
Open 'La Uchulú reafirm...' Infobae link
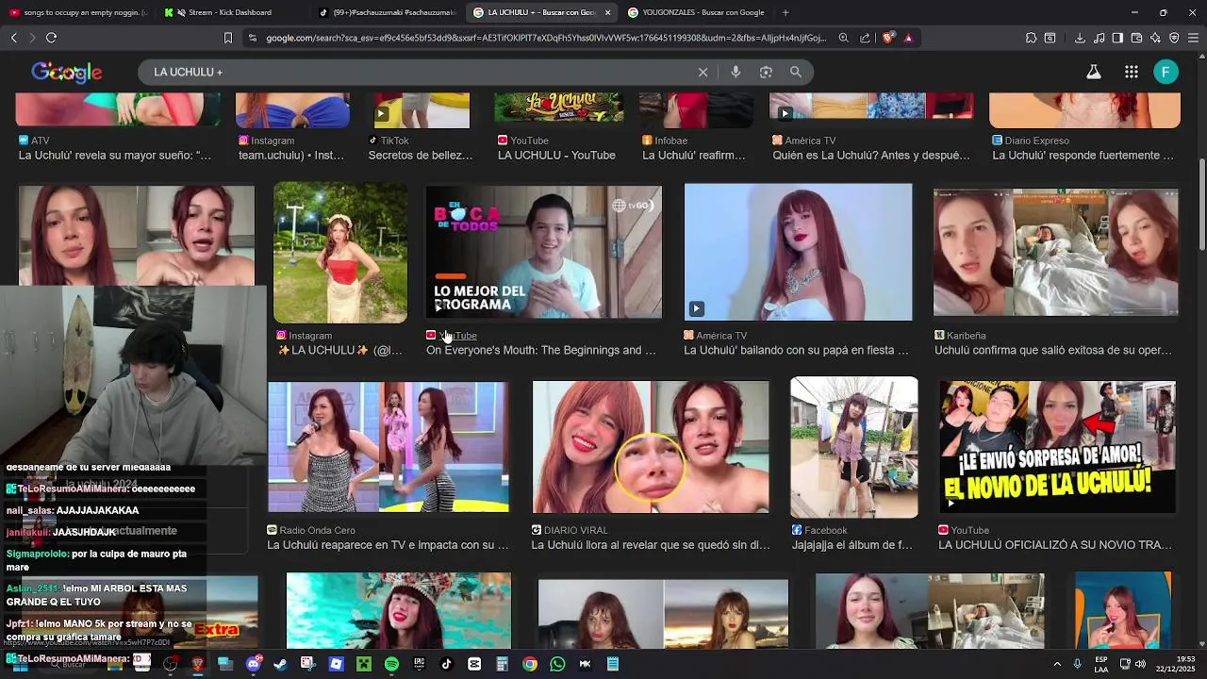pos(694,156)
